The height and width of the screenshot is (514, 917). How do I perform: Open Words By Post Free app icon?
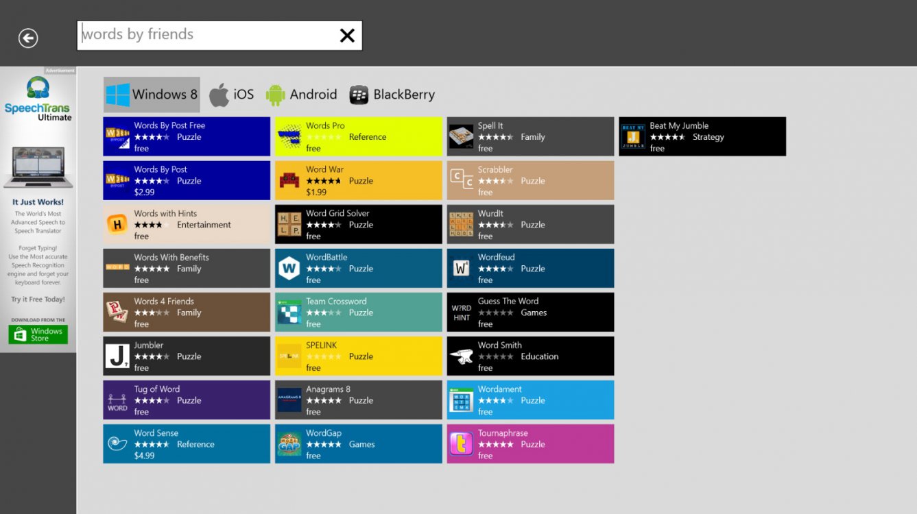[x=117, y=136]
